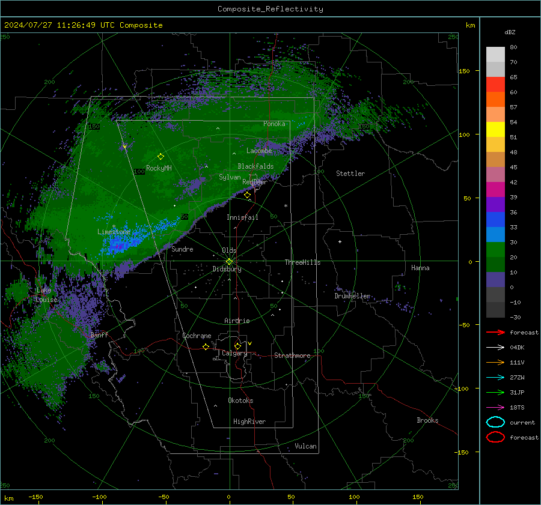This screenshot has width=541, height=505.
Task: Click the HighRiver city label
Action: tap(249, 422)
